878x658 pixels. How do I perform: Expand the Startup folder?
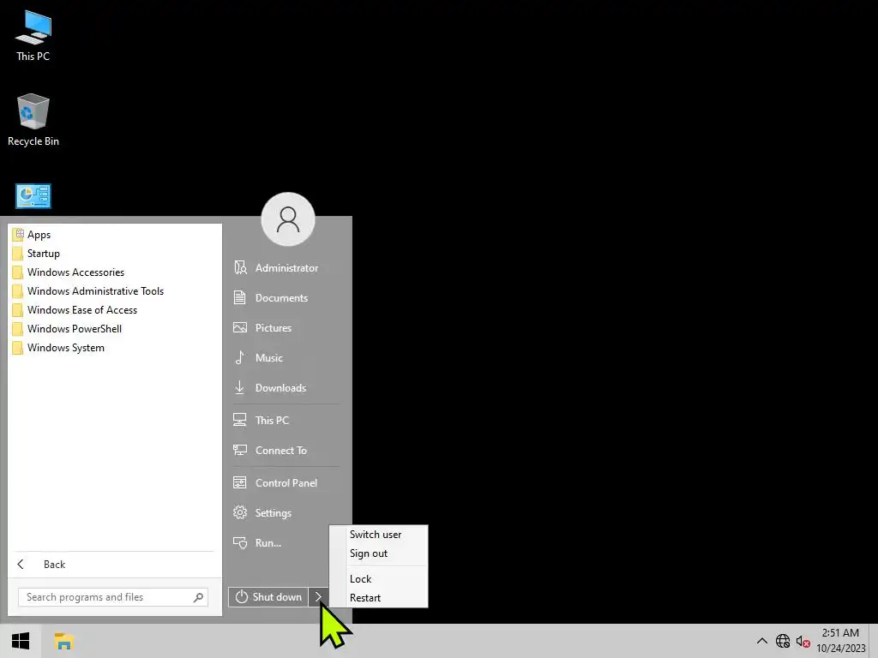click(115, 254)
